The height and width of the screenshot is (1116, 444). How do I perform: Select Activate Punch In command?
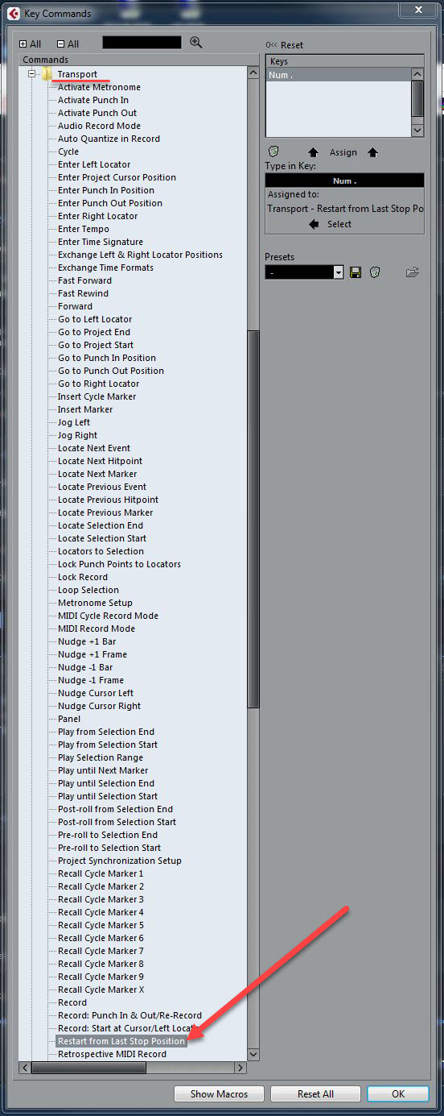pos(93,100)
